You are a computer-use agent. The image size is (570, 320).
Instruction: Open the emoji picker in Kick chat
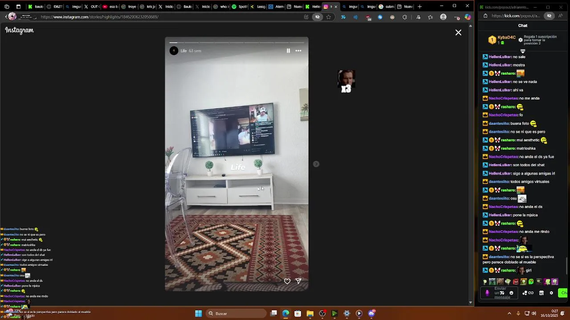[x=511, y=293]
